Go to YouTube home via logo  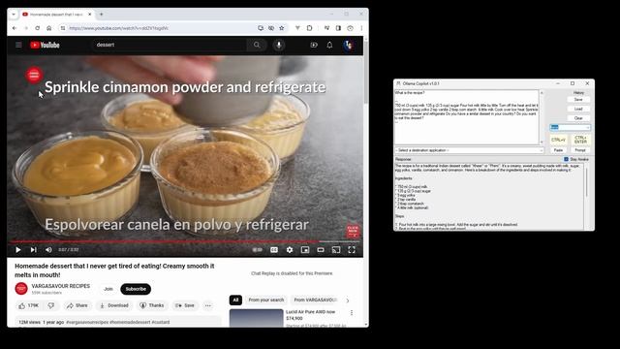pyautogui.click(x=45, y=45)
